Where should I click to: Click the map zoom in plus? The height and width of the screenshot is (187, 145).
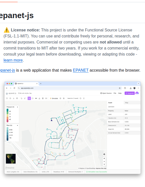(x=104, y=158)
